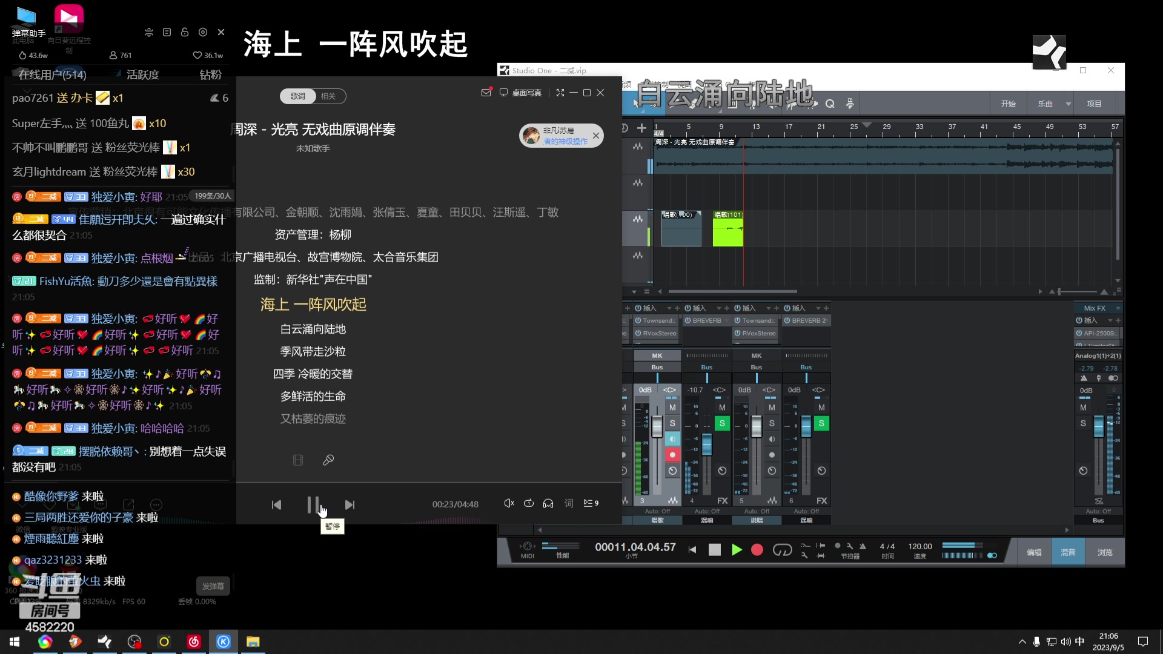Toggle monitor on mixer channel 3
Viewport: 1163px width, 654px height.
(672, 439)
